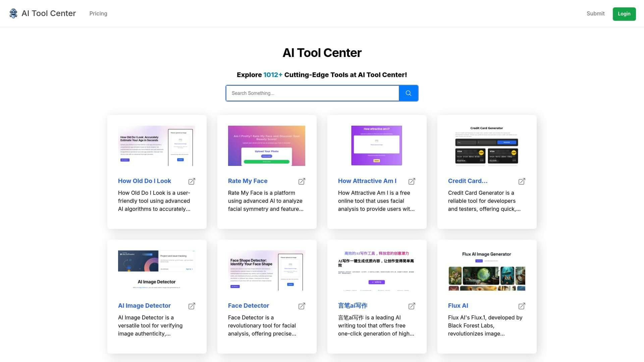Open the Flux AI title link
Screen dimensions: 644x362
click(458, 306)
